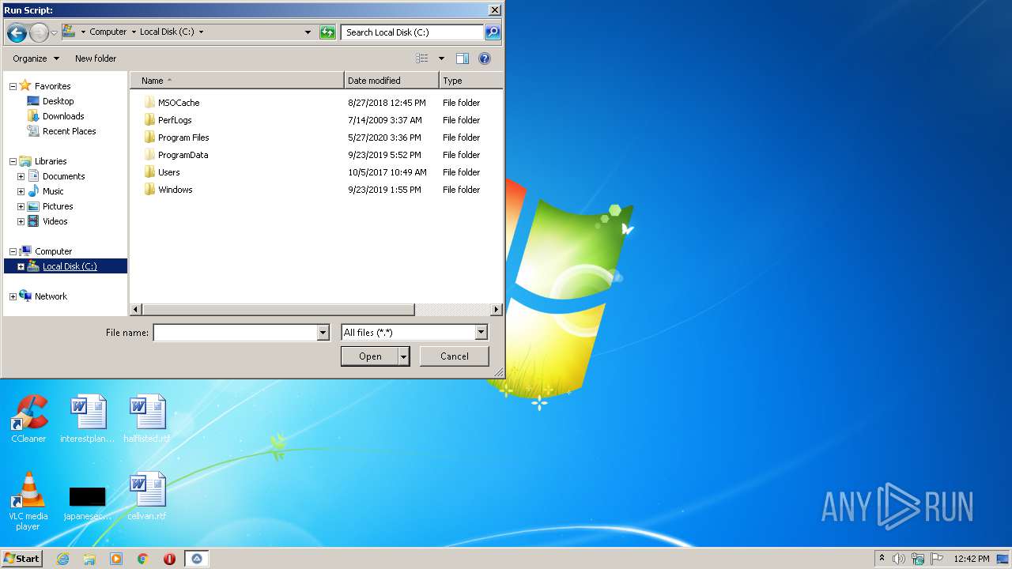Screen dimensions: 1012x569
Task: Click the Cancel button
Action: (x=455, y=356)
